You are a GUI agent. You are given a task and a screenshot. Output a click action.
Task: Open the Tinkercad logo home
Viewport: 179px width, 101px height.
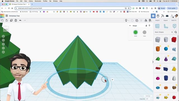pyautogui.click(x=2, y=16)
